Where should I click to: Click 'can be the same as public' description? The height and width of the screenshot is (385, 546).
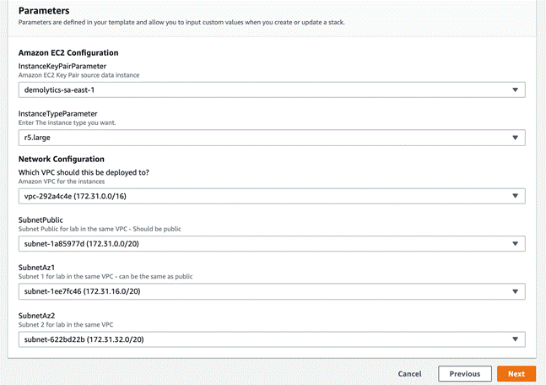[x=155, y=276]
